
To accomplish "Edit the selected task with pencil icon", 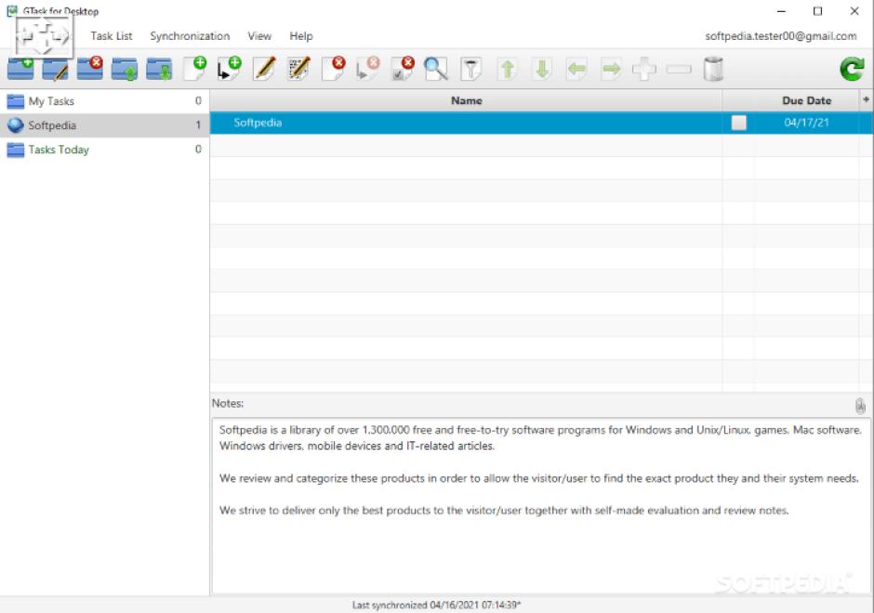I will click(264, 69).
